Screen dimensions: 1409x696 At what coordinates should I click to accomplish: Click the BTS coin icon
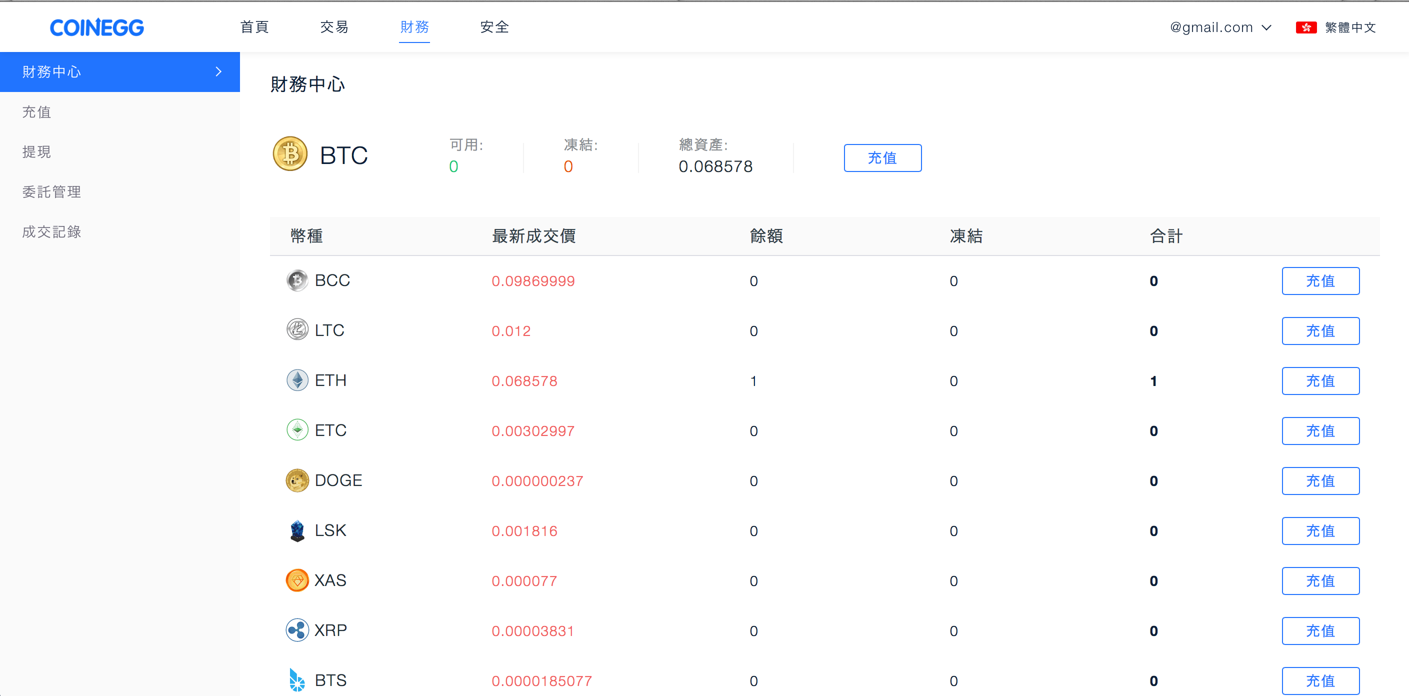tap(297, 680)
